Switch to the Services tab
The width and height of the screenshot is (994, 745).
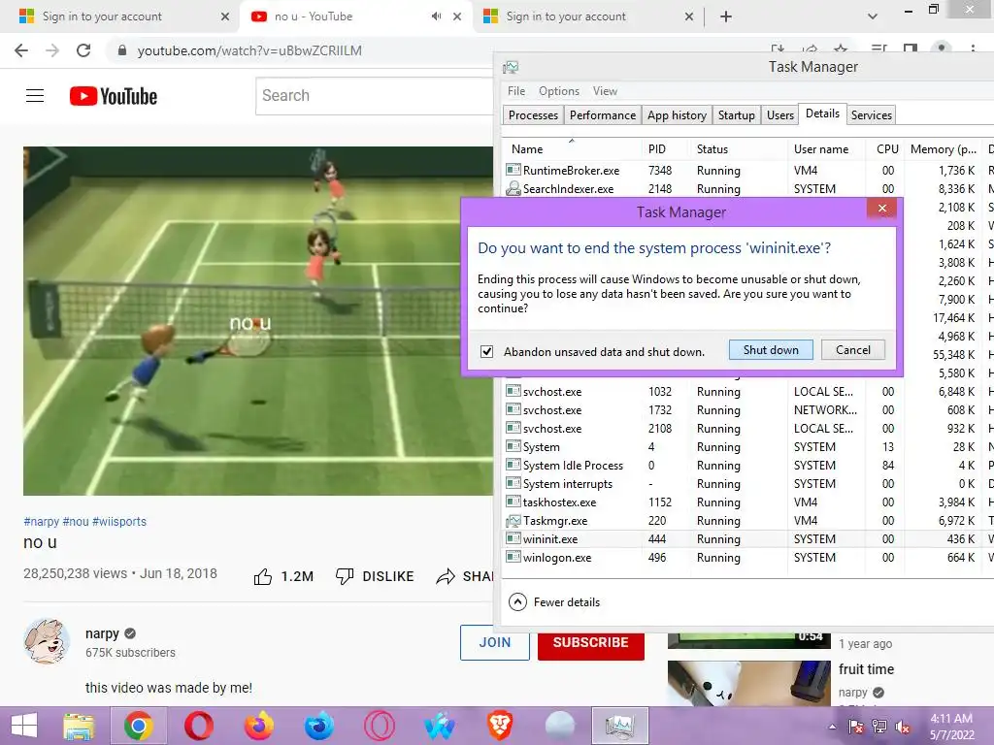pos(871,115)
